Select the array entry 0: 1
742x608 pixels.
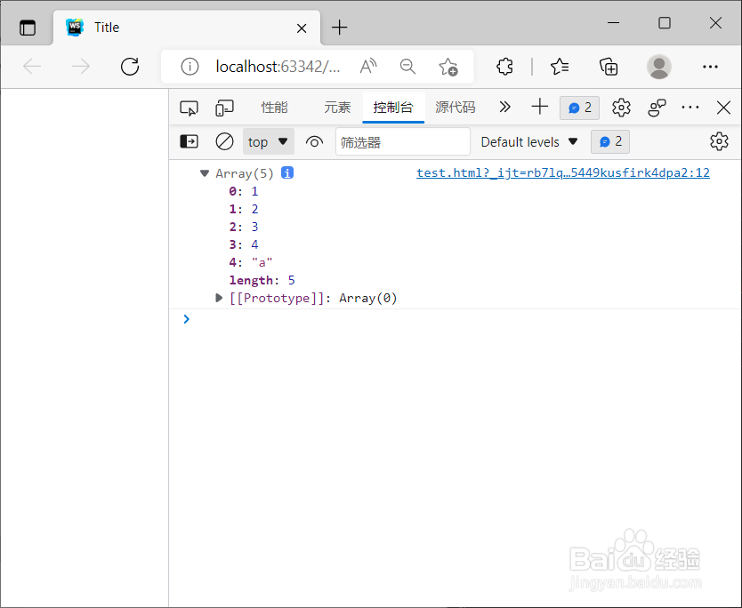point(244,191)
